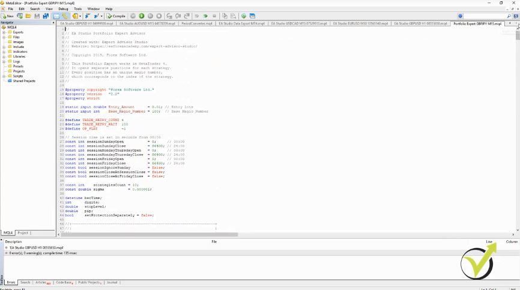The image size is (520, 290).
Task: Click the Save file icon
Action: click(x=37, y=16)
